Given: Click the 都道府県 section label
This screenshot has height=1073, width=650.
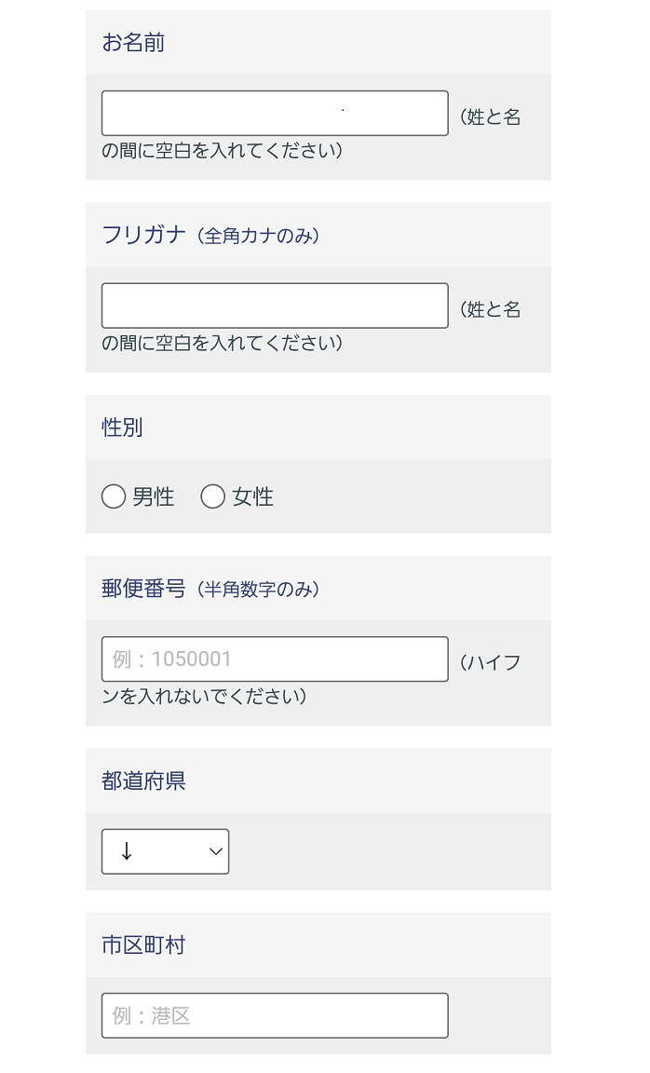Looking at the screenshot, I should click(142, 781).
